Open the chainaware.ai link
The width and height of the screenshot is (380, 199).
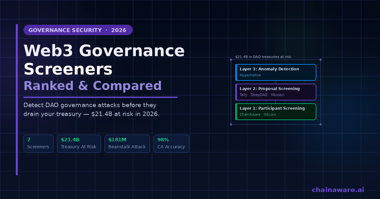click(x=338, y=189)
